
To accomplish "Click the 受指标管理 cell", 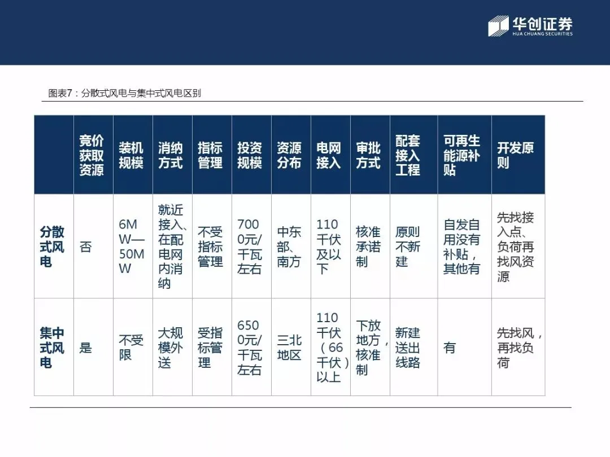I will click(212, 348).
